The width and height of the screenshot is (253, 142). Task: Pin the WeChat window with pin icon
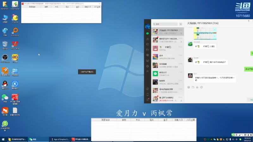[x=249, y=21]
